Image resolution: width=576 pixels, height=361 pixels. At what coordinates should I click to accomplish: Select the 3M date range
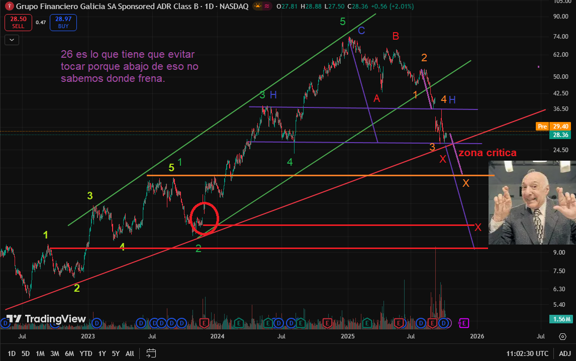point(55,353)
